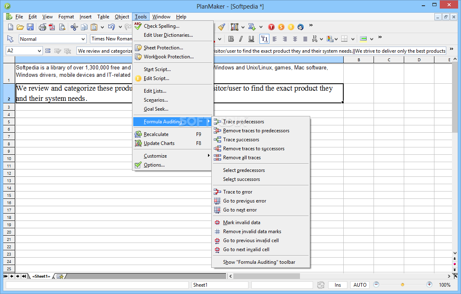
Task: Open the Table menu
Action: click(103, 17)
